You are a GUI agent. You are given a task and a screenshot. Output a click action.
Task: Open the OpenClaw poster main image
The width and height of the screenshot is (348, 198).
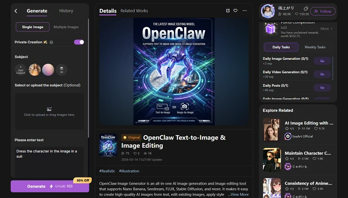(x=174, y=71)
